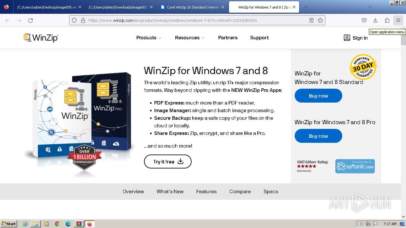
Task: Switch to Downloads image005 browser tab
Action: 121,7
